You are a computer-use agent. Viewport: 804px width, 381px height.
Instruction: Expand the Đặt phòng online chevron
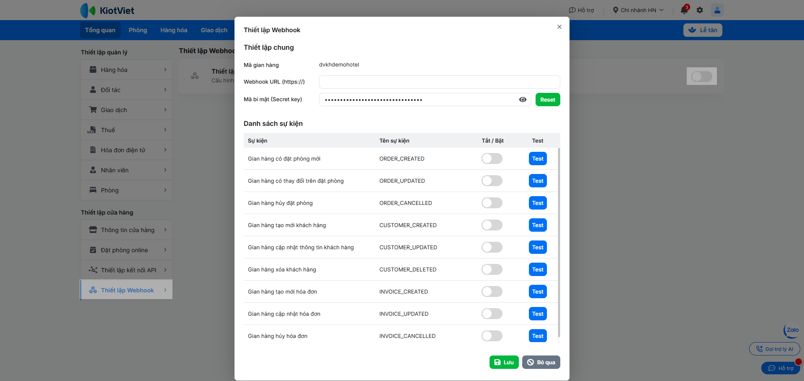[x=165, y=250]
